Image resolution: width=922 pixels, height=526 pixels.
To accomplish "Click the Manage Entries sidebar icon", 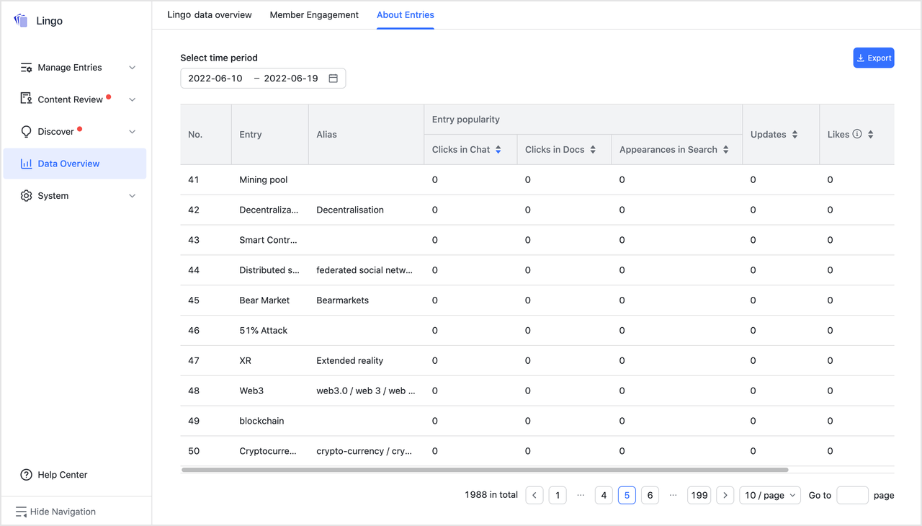I will point(26,68).
